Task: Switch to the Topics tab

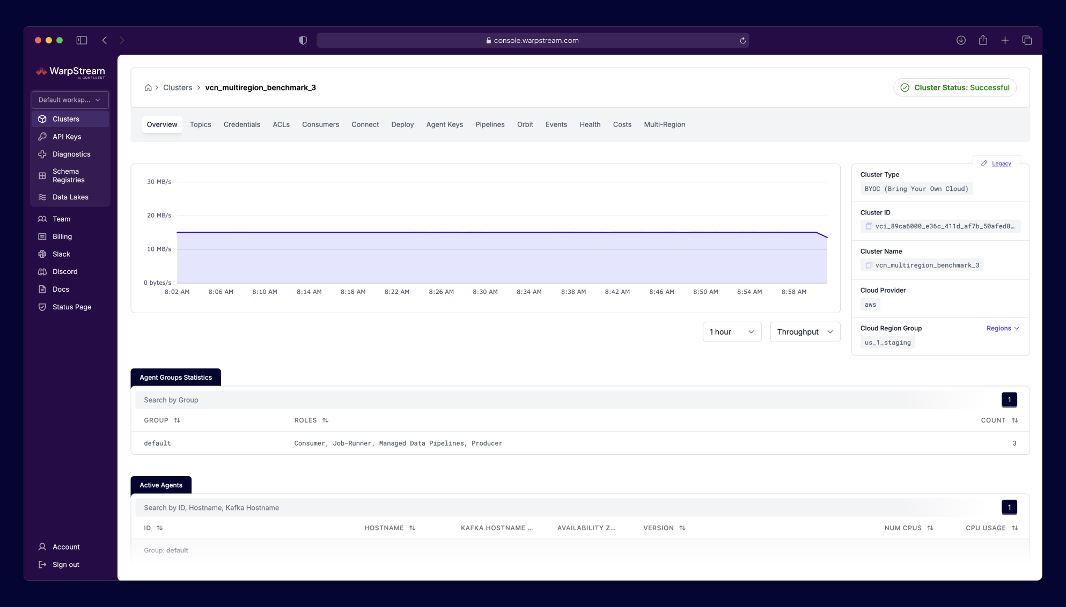Action: click(201, 124)
